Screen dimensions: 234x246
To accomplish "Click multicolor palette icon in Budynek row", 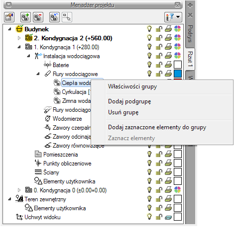I will click(x=177, y=29).
